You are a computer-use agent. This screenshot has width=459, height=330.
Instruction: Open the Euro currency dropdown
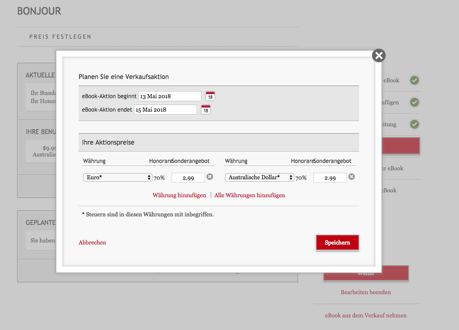coord(118,178)
